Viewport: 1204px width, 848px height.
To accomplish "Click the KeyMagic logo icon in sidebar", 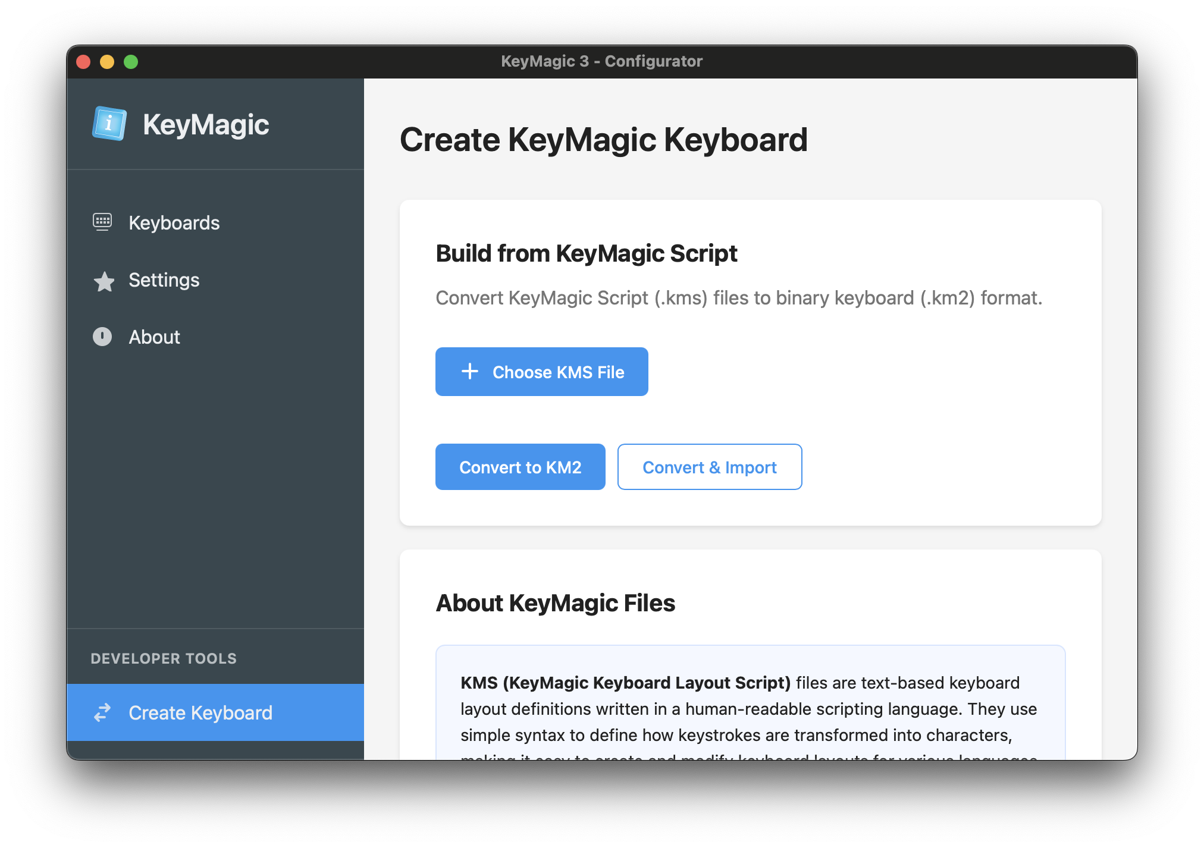I will (x=109, y=124).
